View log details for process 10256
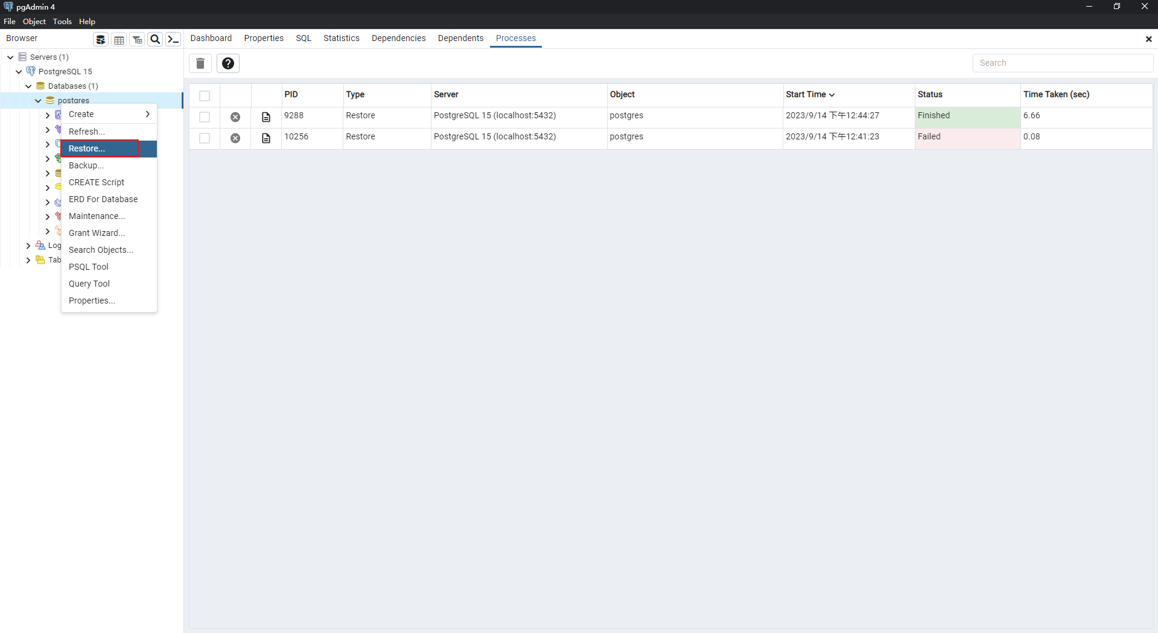 (x=266, y=138)
